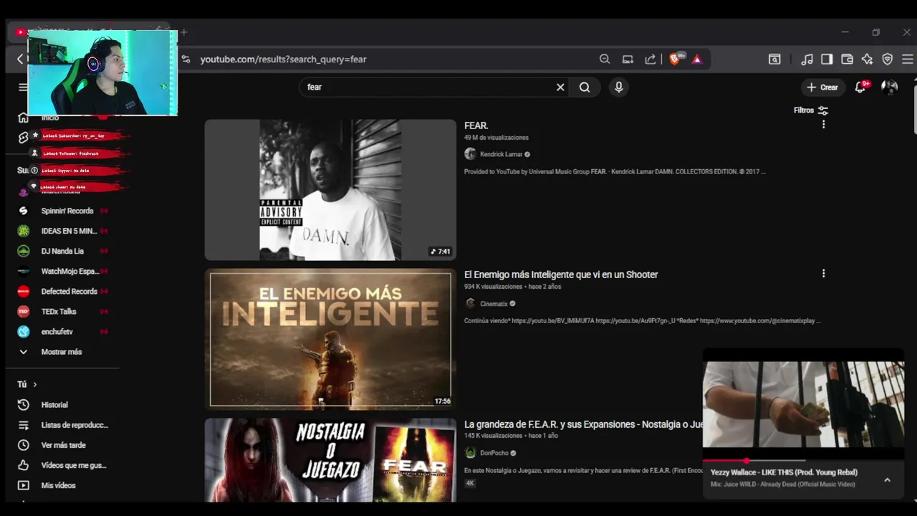917x516 pixels.
Task: Click the 49 M de visualizaciones text
Action: 496,138
